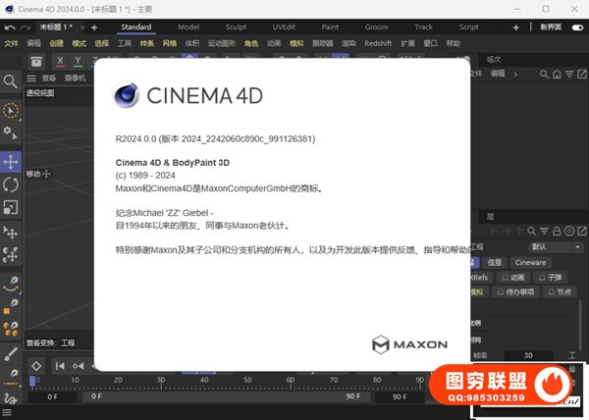Select the Rotate tool

tap(11, 184)
